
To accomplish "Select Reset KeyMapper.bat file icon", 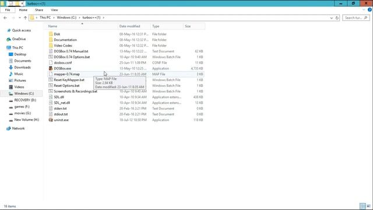I will [x=51, y=80].
